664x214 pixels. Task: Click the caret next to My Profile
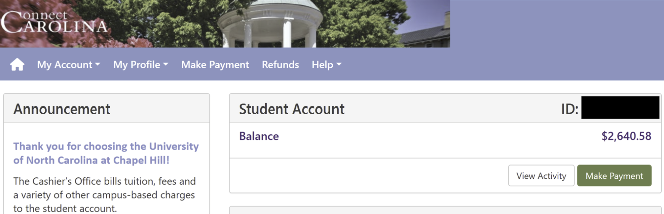tap(166, 64)
